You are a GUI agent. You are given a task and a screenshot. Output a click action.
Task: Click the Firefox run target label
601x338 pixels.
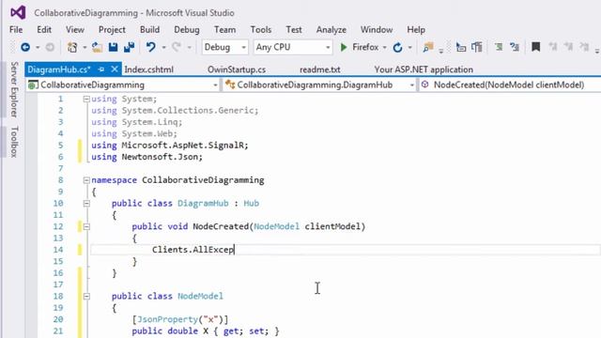click(x=365, y=47)
